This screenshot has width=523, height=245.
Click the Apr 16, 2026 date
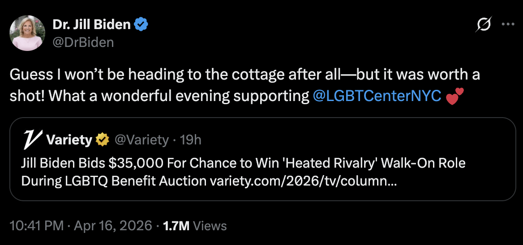[x=114, y=226]
